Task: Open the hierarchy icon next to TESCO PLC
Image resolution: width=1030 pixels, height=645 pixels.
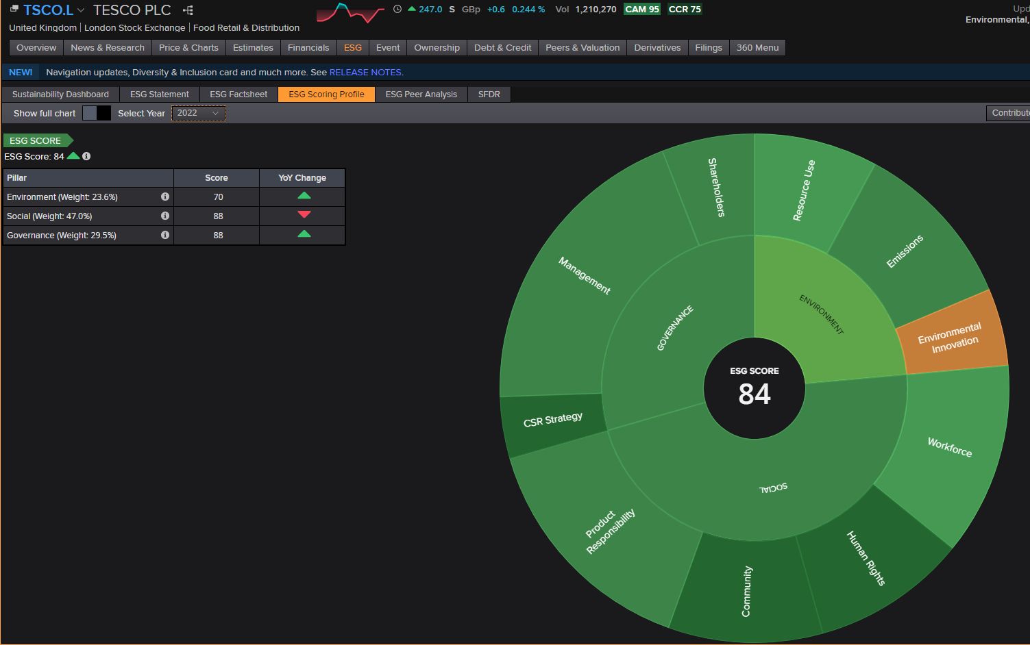Action: pos(188,10)
